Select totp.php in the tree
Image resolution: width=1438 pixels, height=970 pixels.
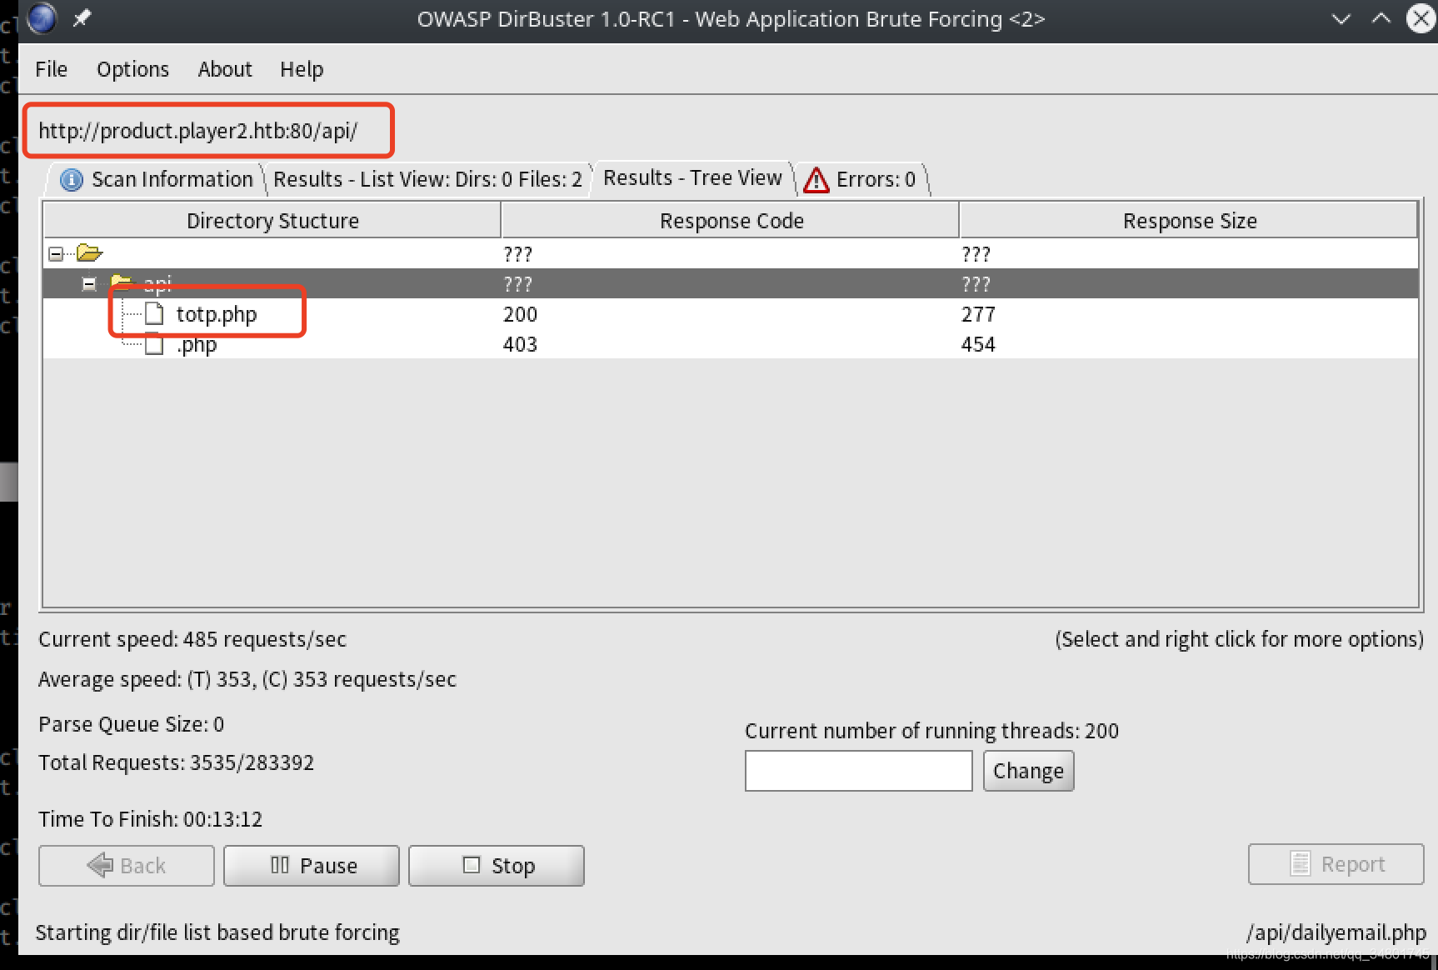pos(217,314)
